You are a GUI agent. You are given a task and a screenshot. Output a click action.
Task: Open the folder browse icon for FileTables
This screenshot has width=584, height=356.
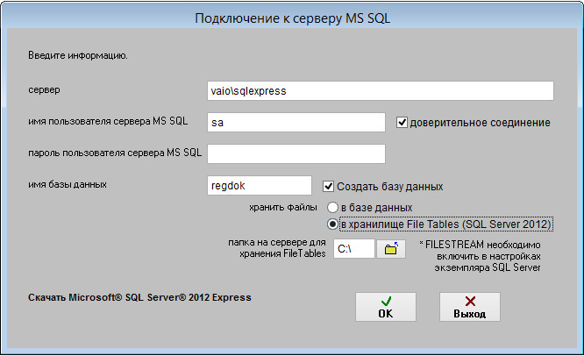point(391,249)
